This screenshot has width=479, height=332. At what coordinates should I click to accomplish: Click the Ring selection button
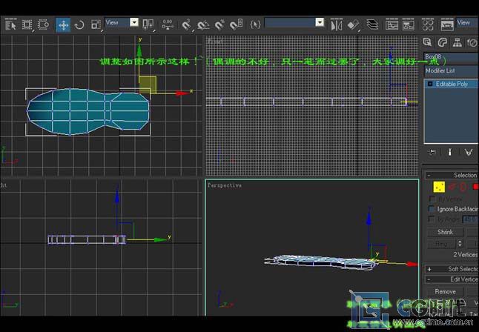coord(441,244)
